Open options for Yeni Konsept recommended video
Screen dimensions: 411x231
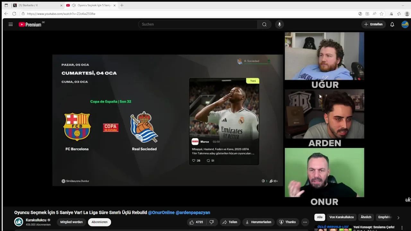(402, 227)
